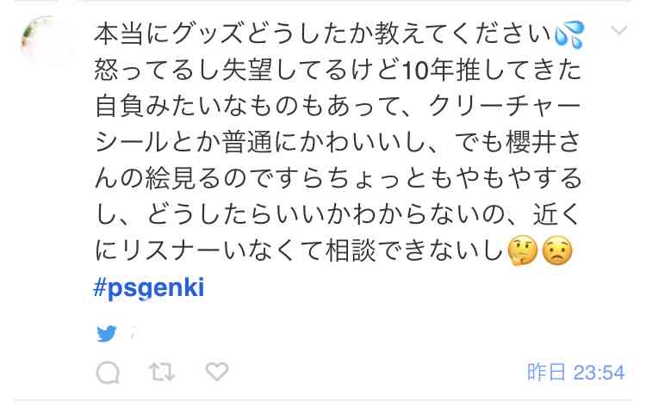
Task: Click the line starting シールとか普通に
Action: 338,142
